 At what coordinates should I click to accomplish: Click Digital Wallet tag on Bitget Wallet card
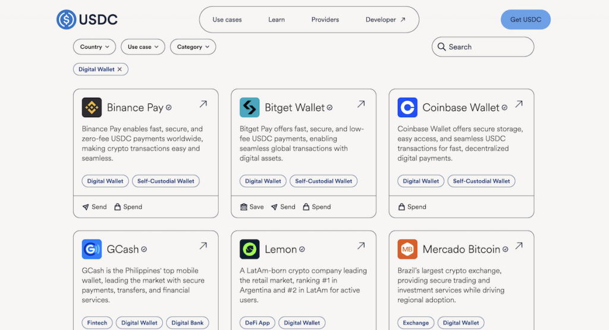[x=263, y=181]
